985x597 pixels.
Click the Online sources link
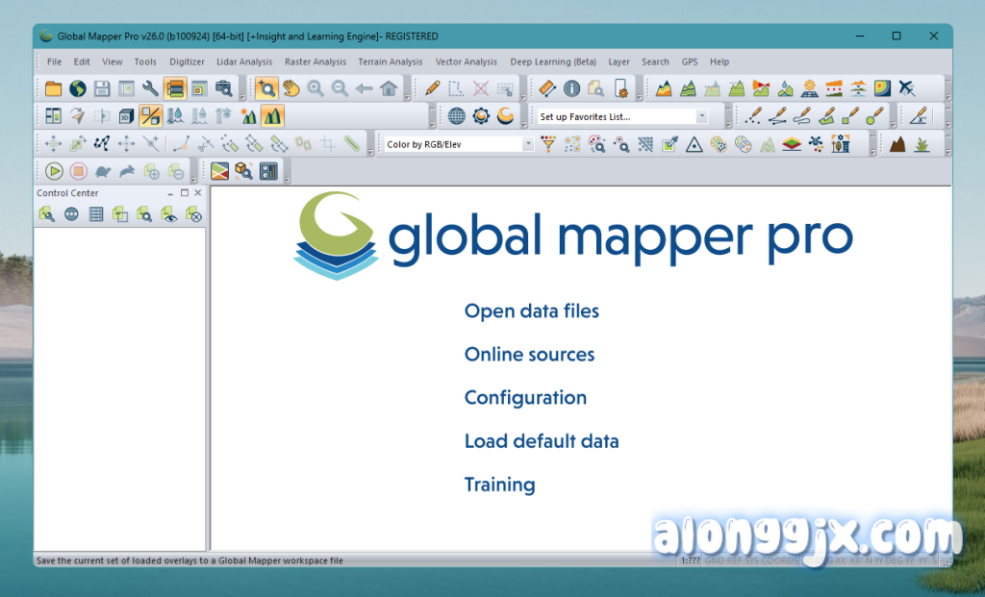pos(529,355)
